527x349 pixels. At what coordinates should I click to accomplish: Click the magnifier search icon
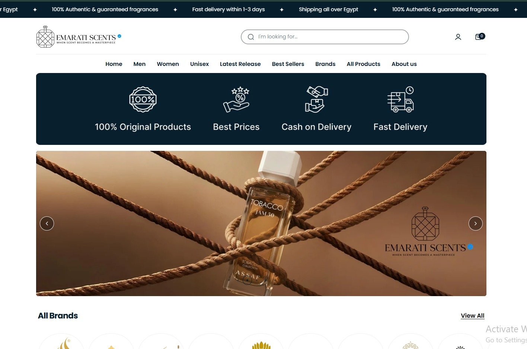(251, 37)
